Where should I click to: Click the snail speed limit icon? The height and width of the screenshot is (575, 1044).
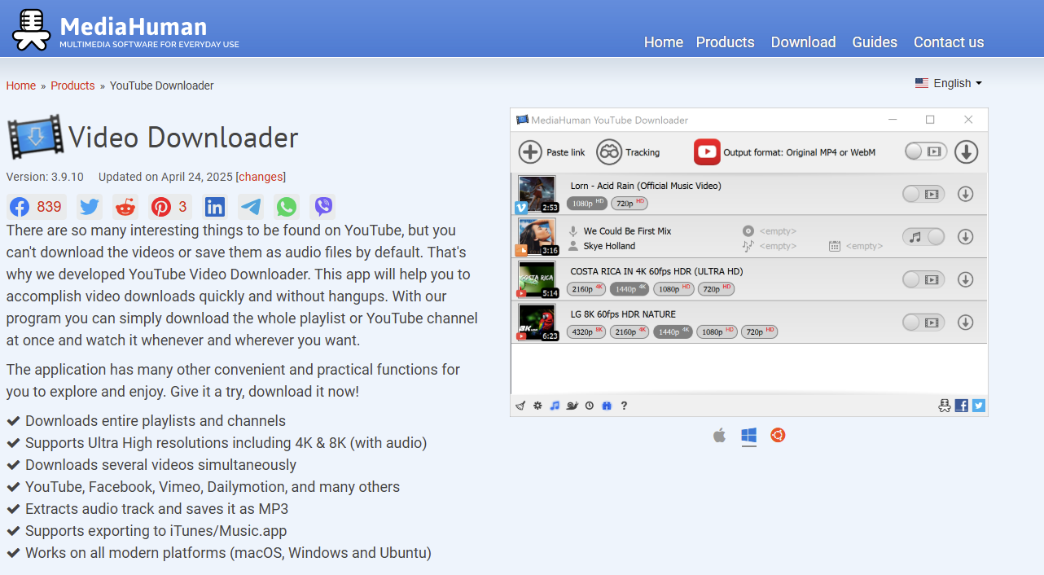(572, 406)
